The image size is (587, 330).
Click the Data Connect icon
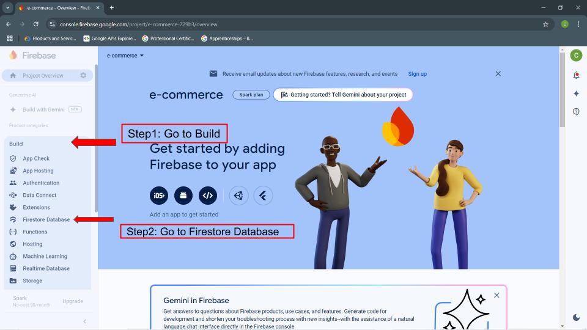[13, 195]
